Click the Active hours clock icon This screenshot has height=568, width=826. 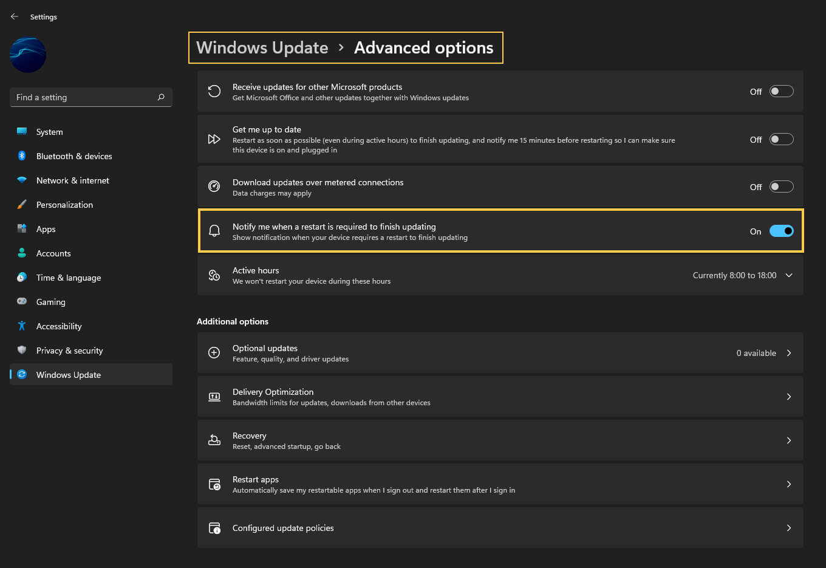pyautogui.click(x=214, y=275)
